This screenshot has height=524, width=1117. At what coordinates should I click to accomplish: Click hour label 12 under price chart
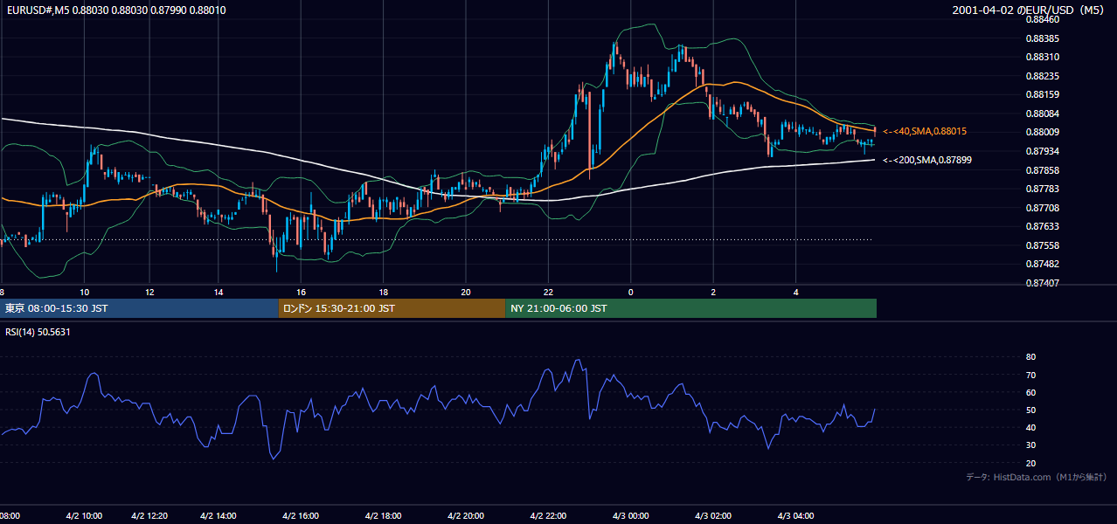click(x=150, y=292)
